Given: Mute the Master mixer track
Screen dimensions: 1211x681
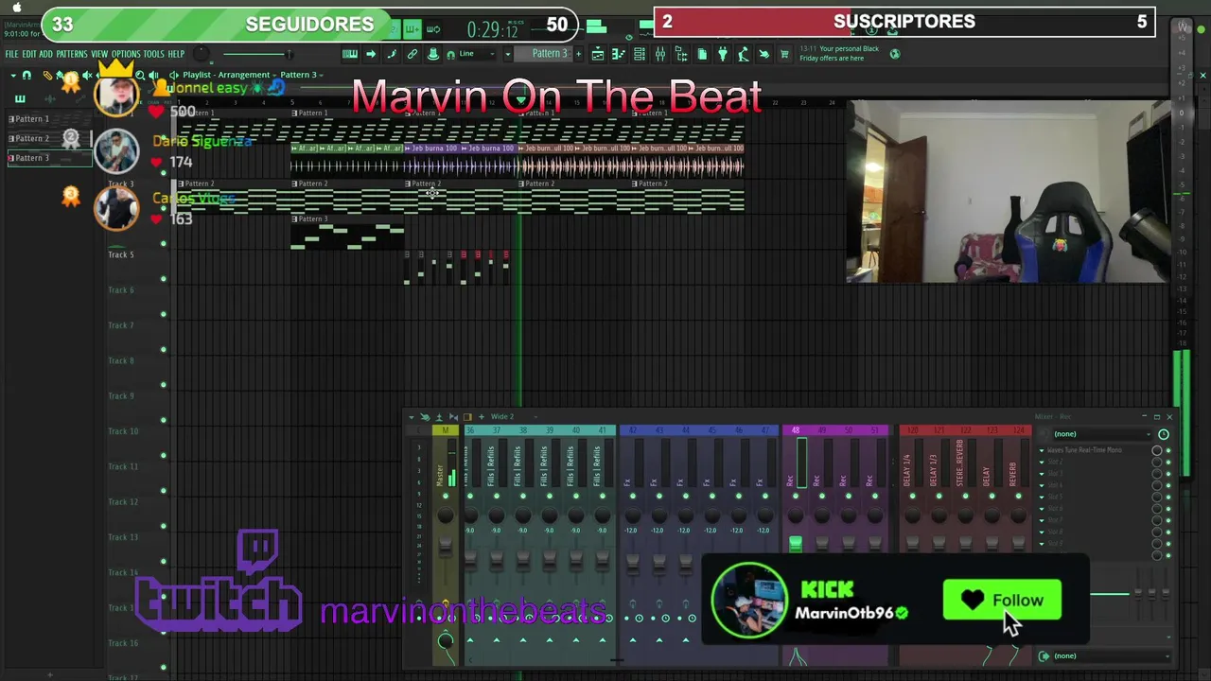Looking at the screenshot, I should pos(445,495).
